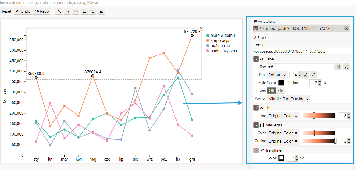The height and width of the screenshot is (170, 356).
Task: Select the arrow drawing tool
Action: [x=68, y=11]
